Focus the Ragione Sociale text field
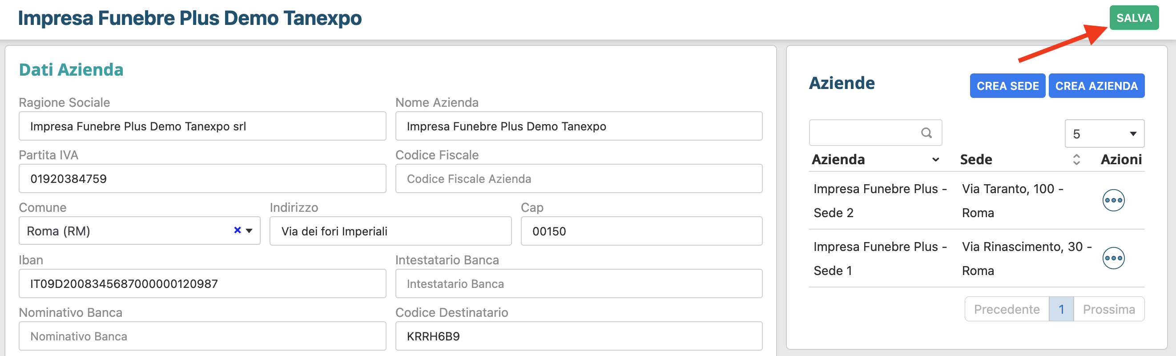 pyautogui.click(x=202, y=126)
